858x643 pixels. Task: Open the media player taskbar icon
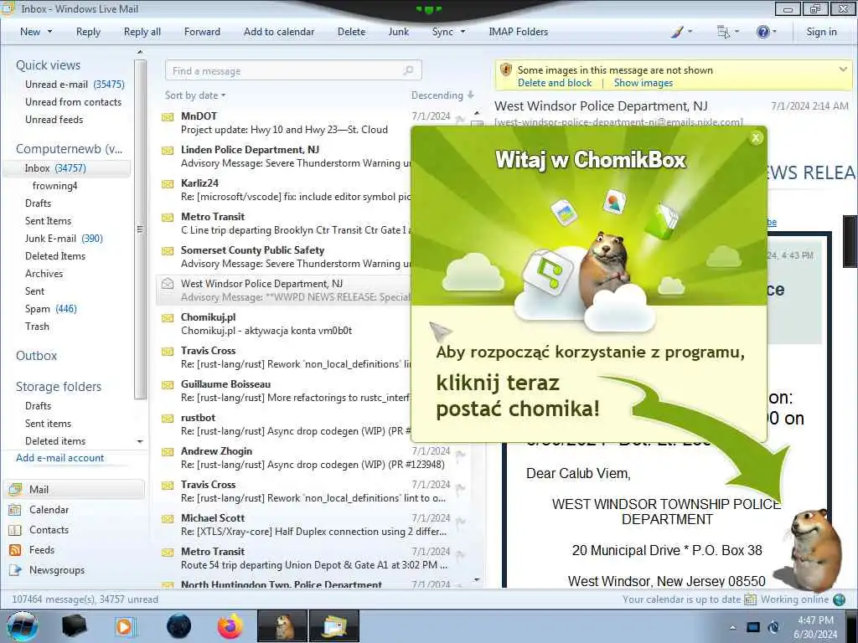point(125,626)
